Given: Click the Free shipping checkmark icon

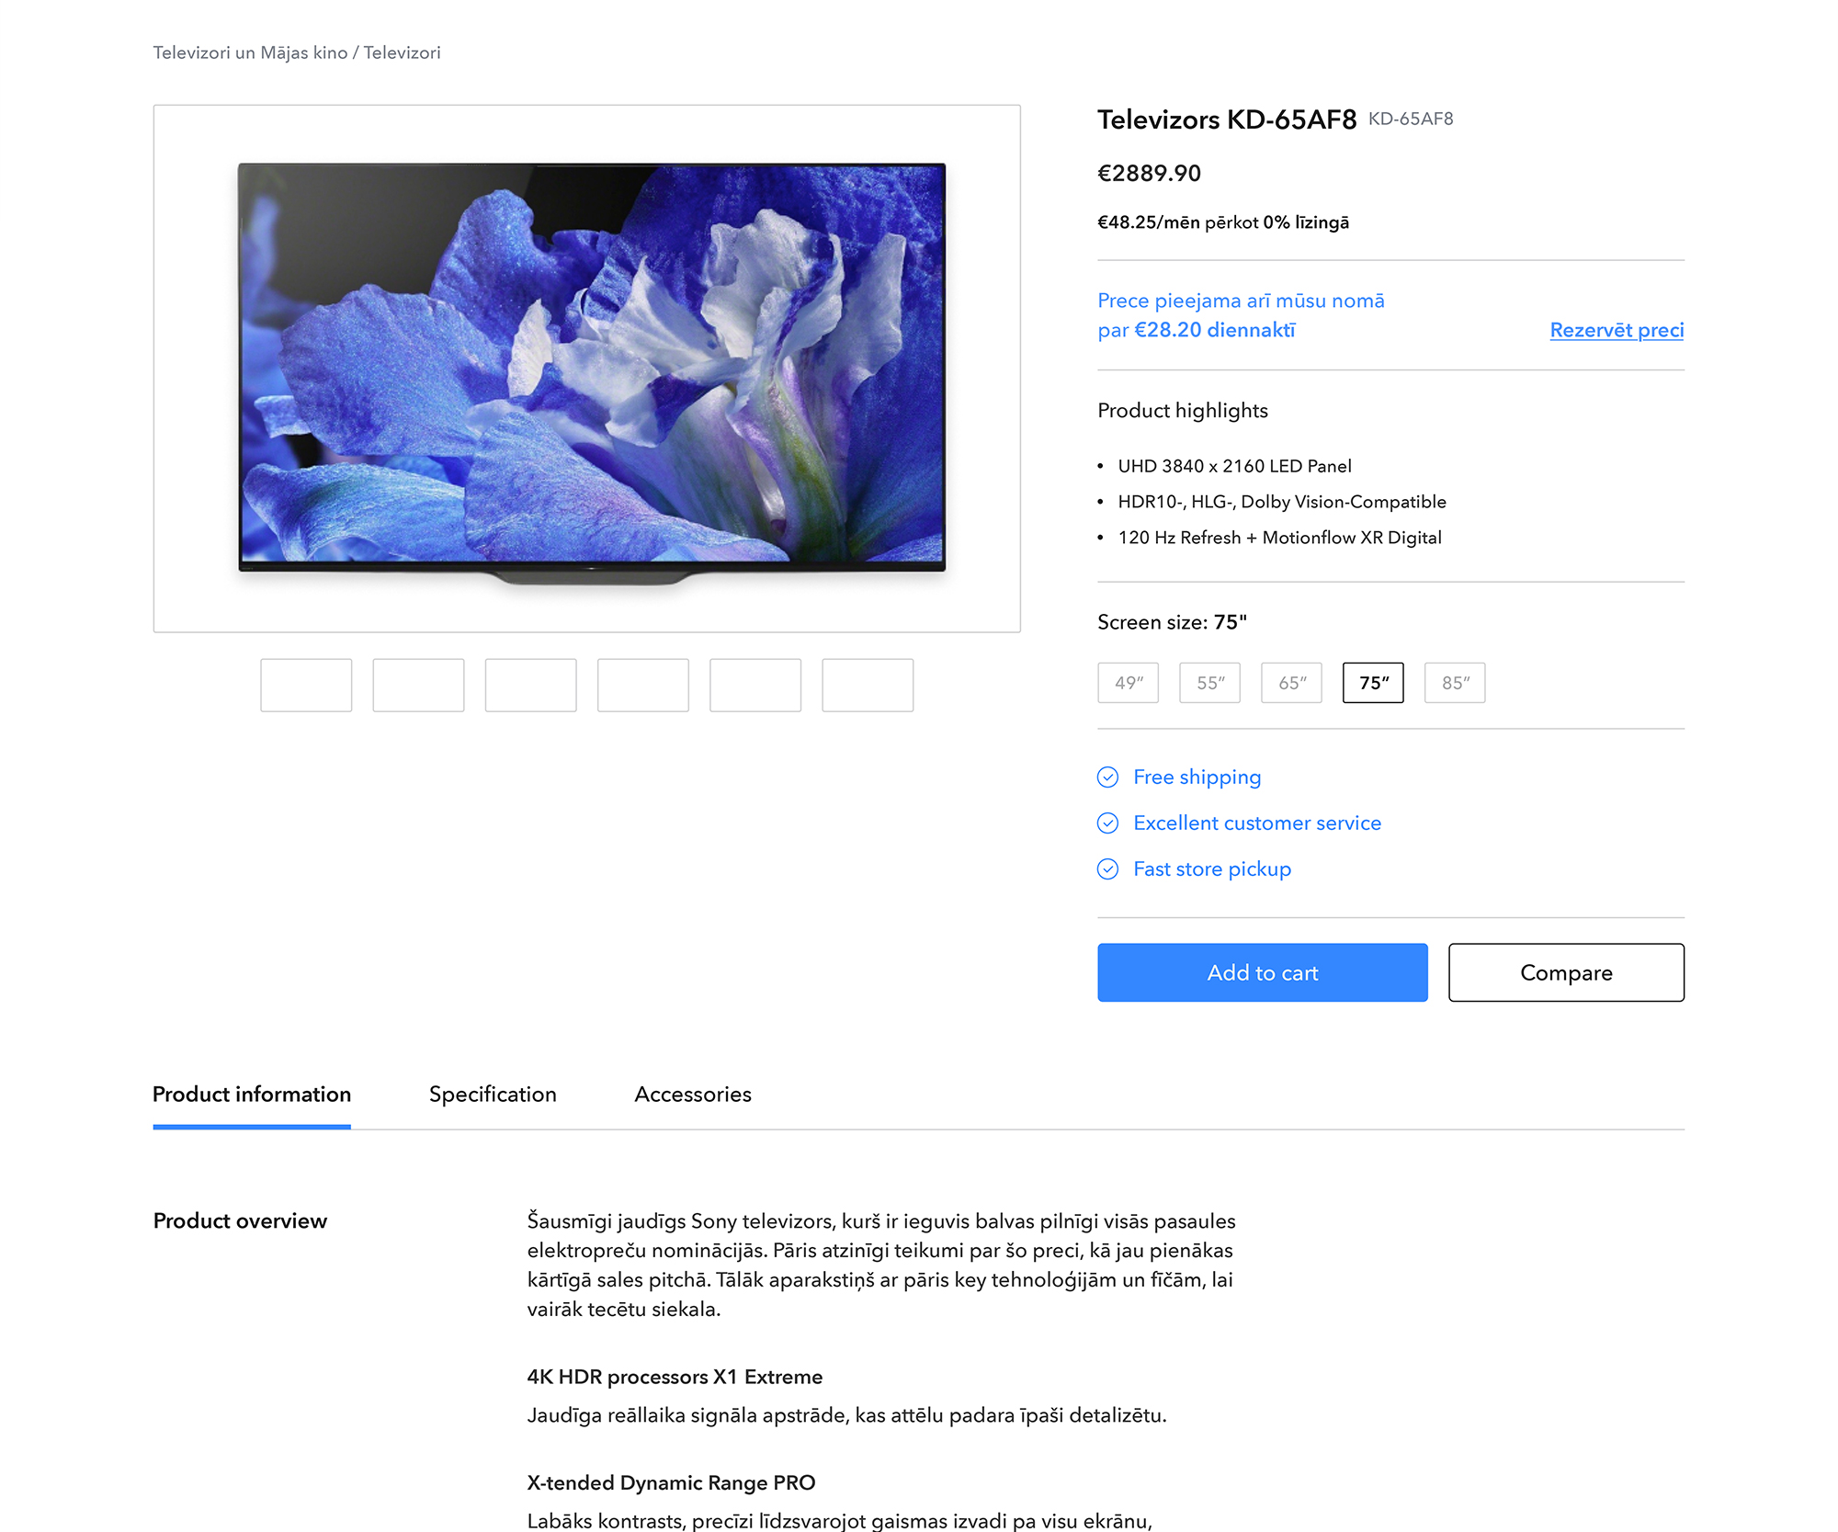Looking at the screenshot, I should 1107,777.
